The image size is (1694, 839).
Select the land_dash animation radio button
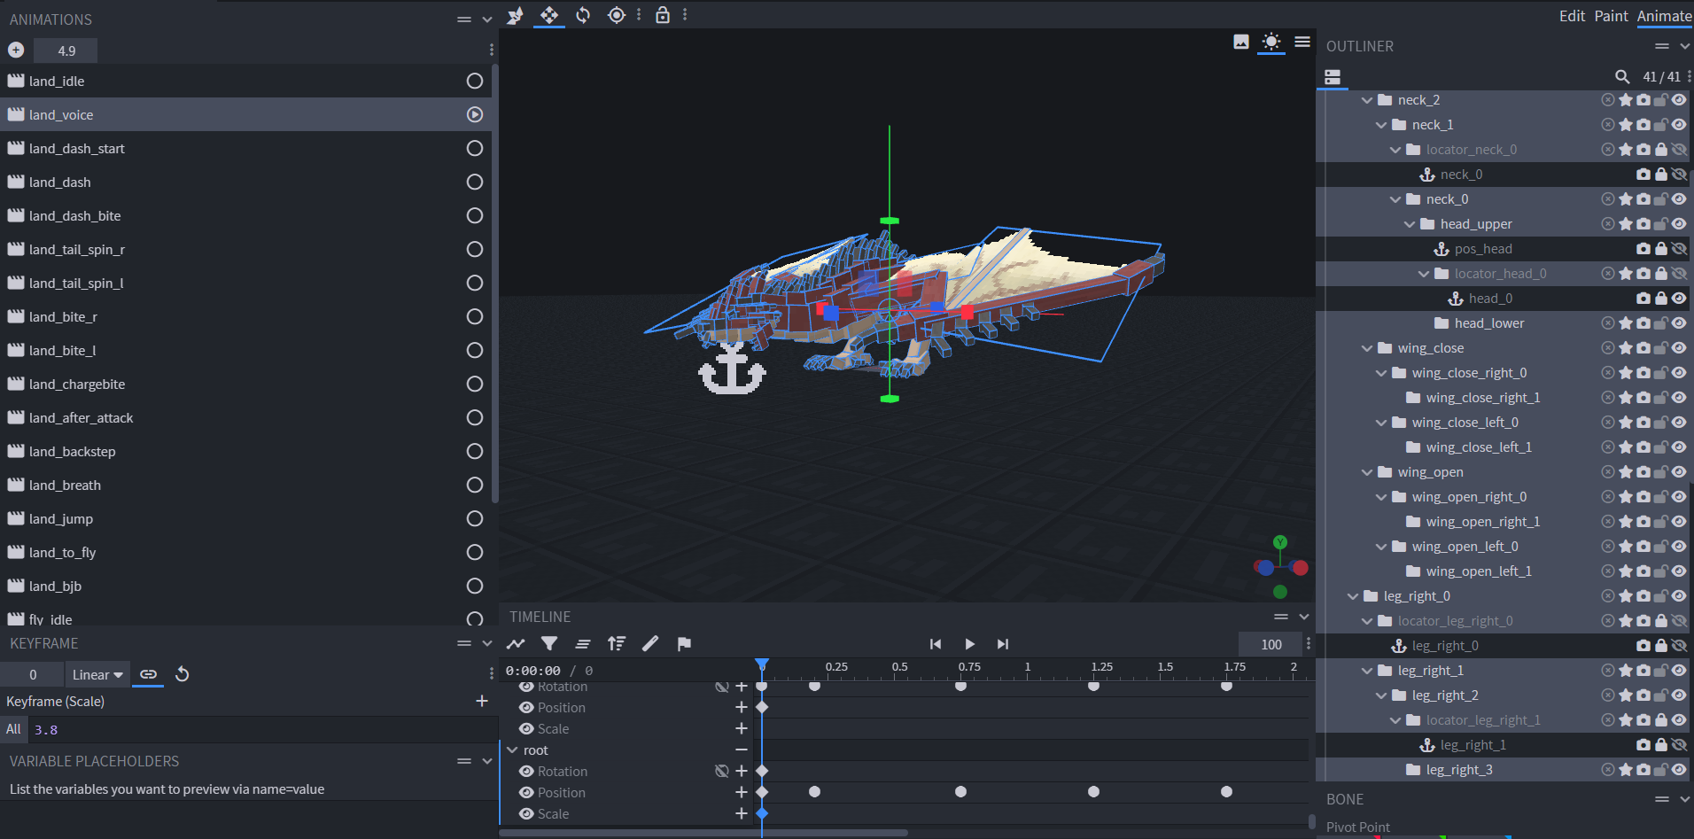(475, 183)
